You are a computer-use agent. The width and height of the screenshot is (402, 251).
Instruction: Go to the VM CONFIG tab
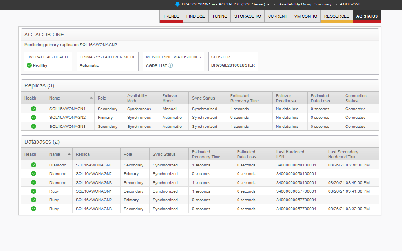point(306,16)
